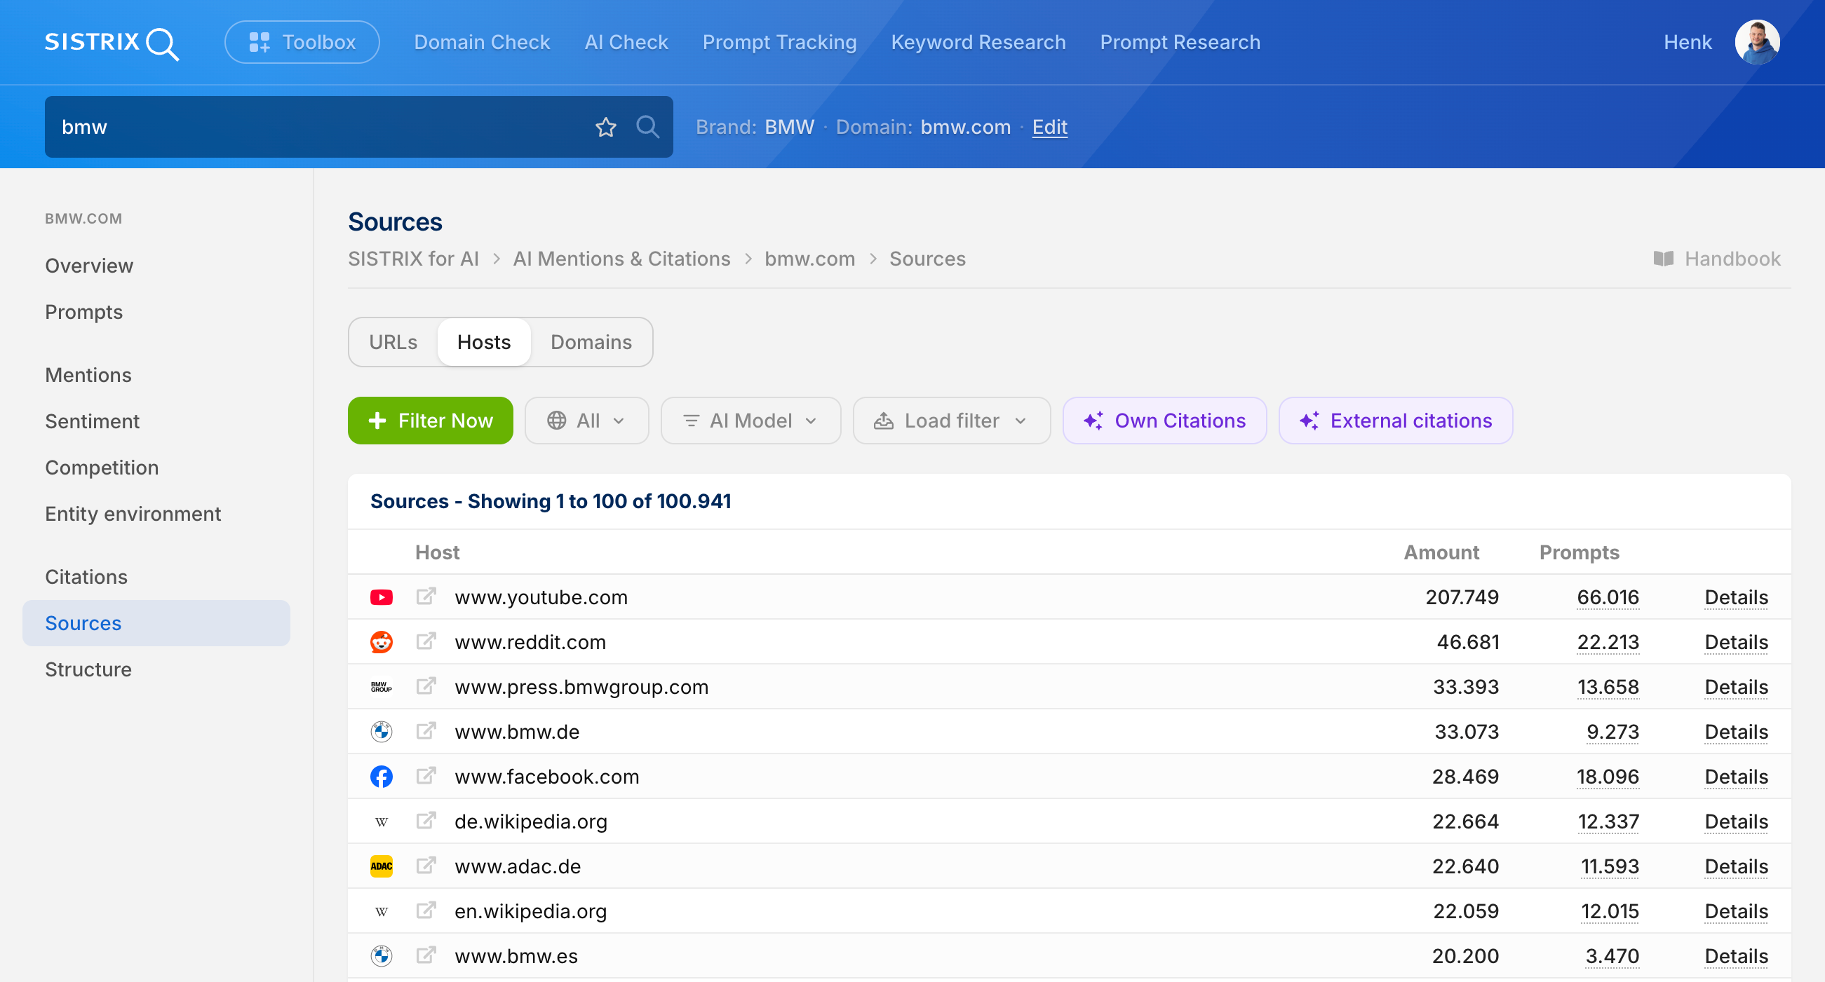Go to AI Check
This screenshot has height=982, width=1825.
coord(626,43)
